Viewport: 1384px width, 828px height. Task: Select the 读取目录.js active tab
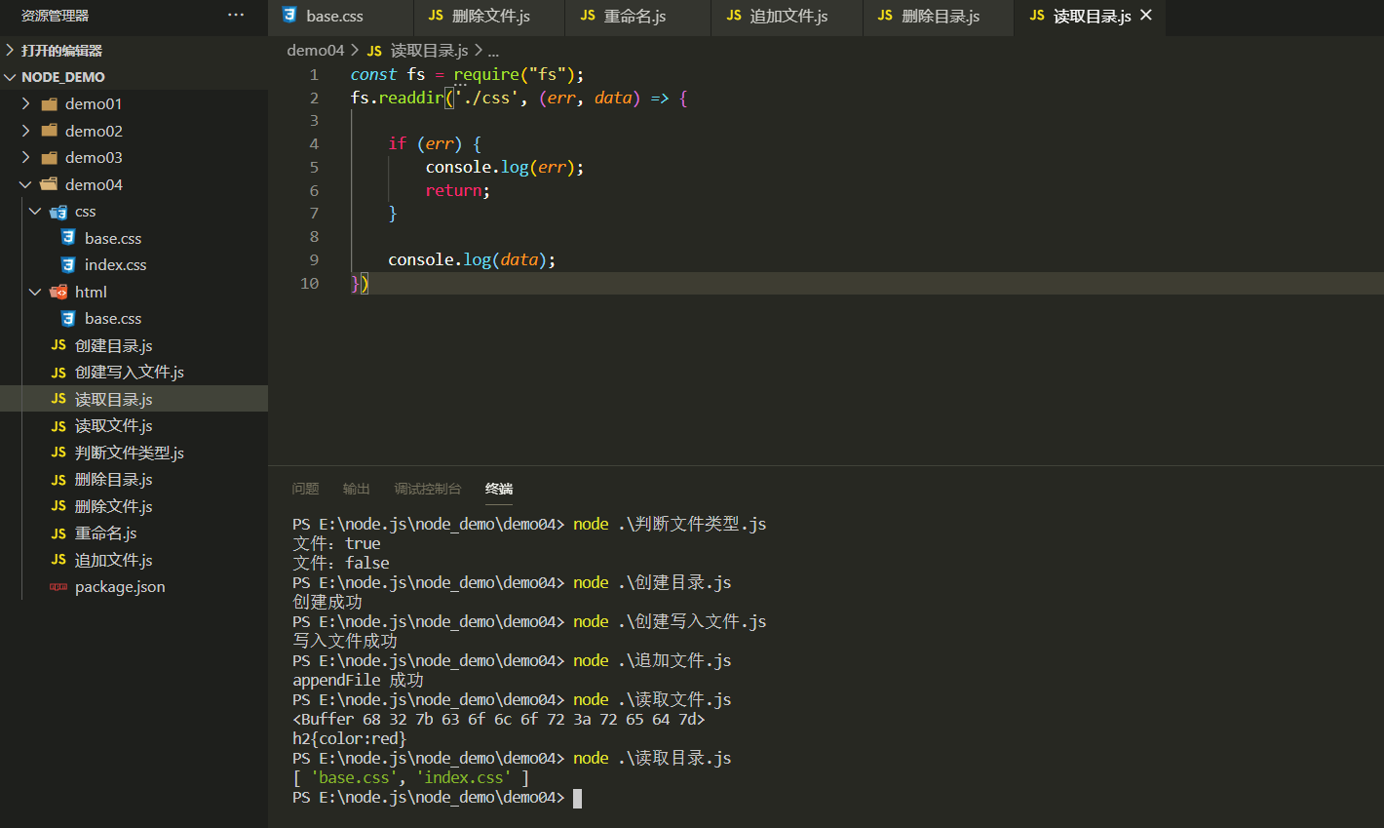click(1090, 17)
